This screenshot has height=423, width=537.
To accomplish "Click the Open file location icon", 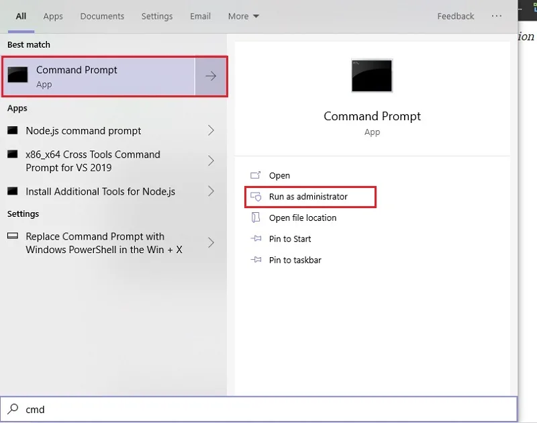I will coord(256,218).
